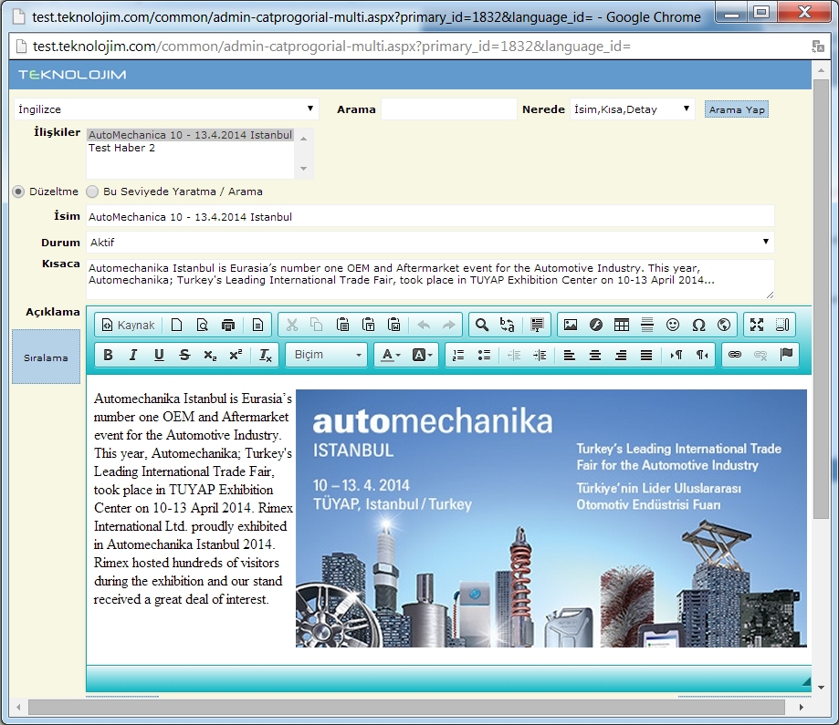Open the smiley emoticon picker
Viewport: 839px width, 725px height.
[x=673, y=325]
